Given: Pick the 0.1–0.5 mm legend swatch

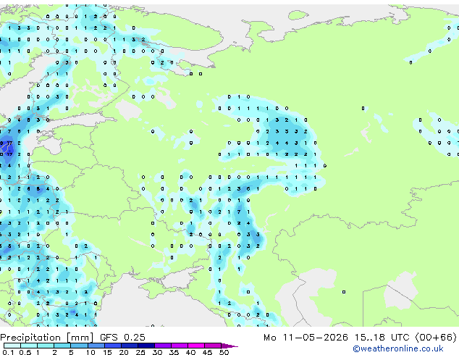Looking at the screenshot, I should pyautogui.click(x=12, y=346).
